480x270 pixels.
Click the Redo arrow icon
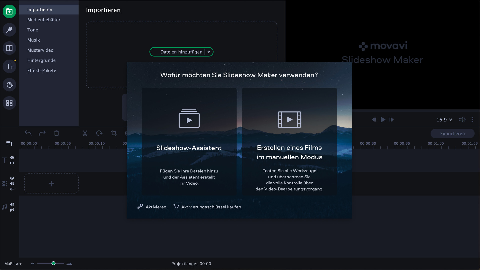point(42,133)
